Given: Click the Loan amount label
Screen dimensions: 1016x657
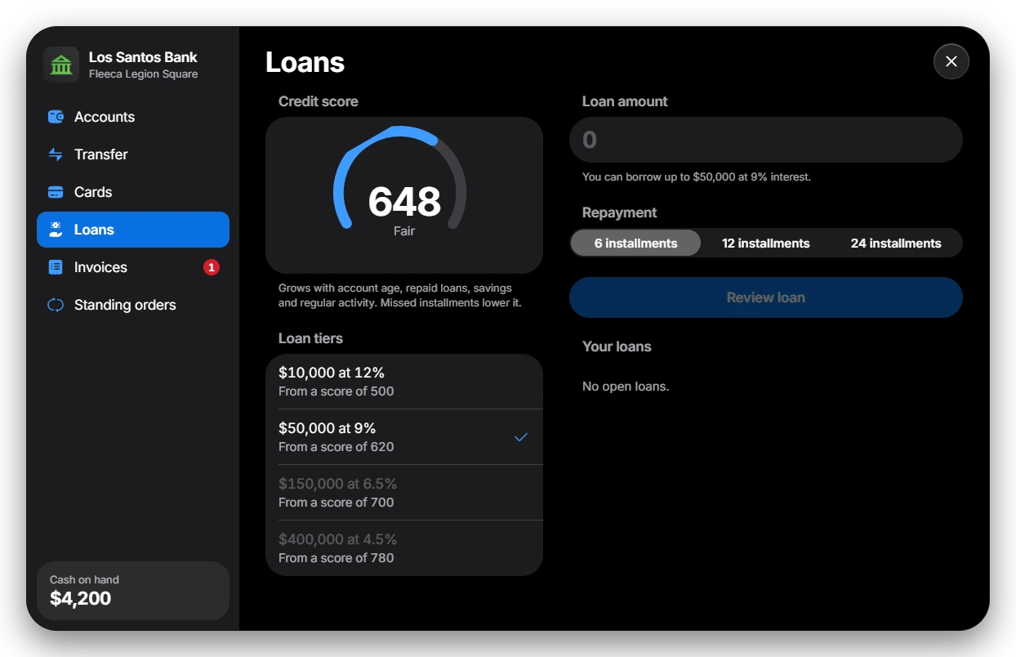Looking at the screenshot, I should pyautogui.click(x=625, y=101).
